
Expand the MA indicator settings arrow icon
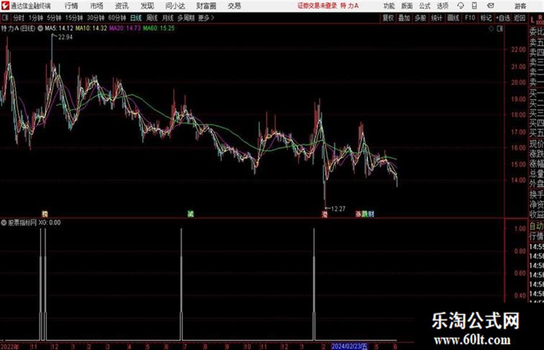[x=40, y=28]
